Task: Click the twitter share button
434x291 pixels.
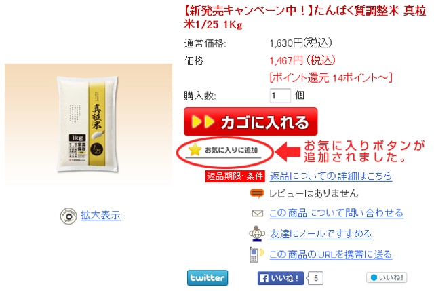Action: pyautogui.click(x=208, y=277)
